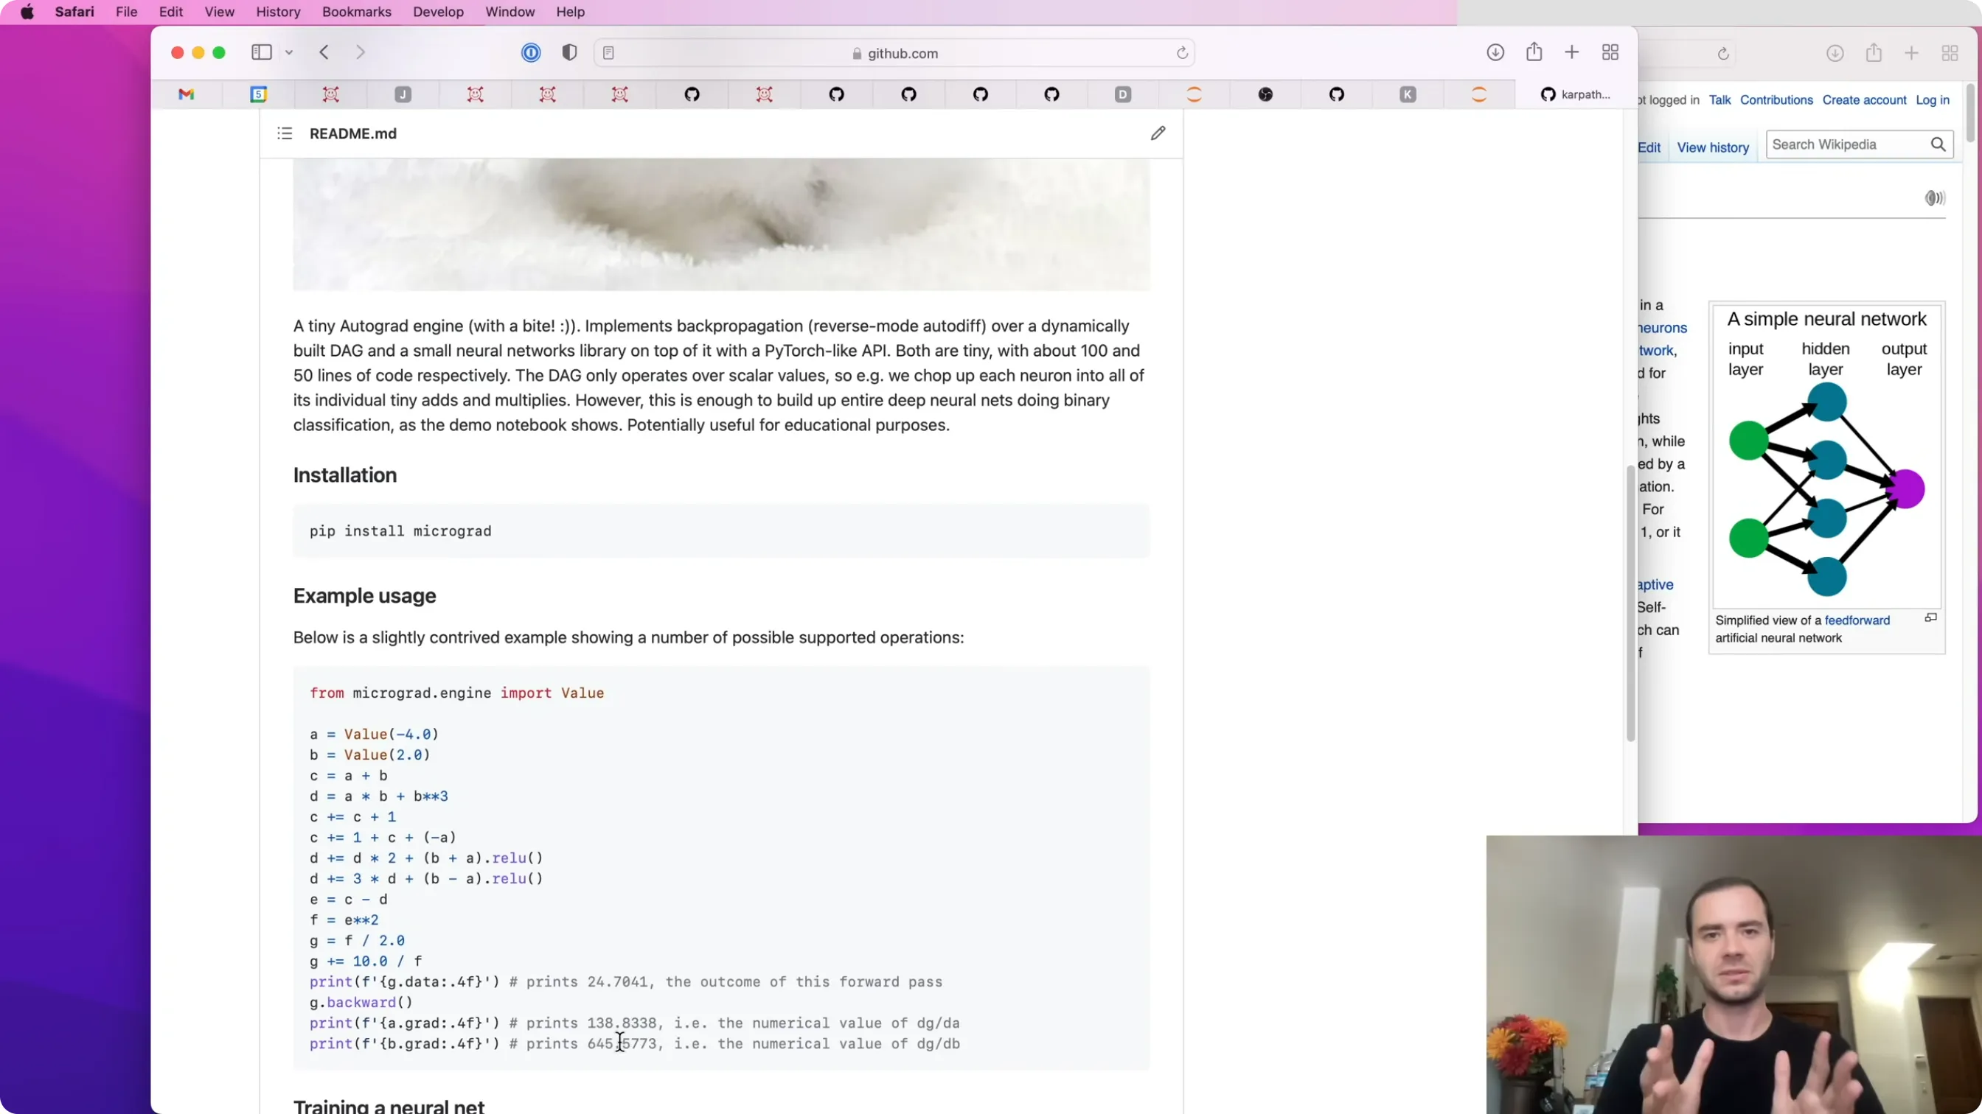Viewport: 1982px width, 1114px height.
Task: Open the sidebar options dropdown chevron
Action: click(289, 53)
